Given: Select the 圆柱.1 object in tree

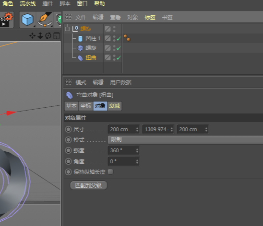Looking at the screenshot, I should point(93,38).
